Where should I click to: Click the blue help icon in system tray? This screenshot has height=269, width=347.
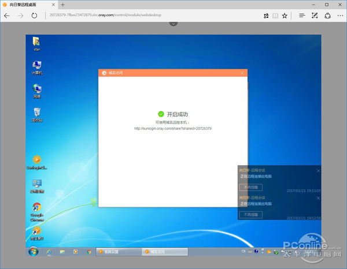(x=256, y=251)
